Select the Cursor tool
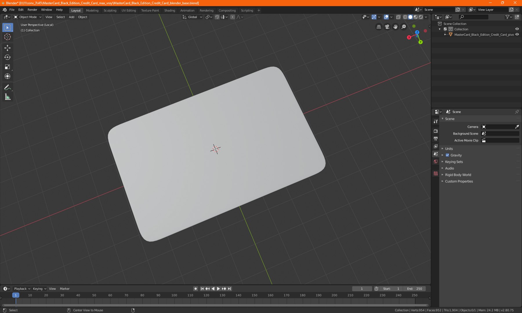 (x=8, y=37)
